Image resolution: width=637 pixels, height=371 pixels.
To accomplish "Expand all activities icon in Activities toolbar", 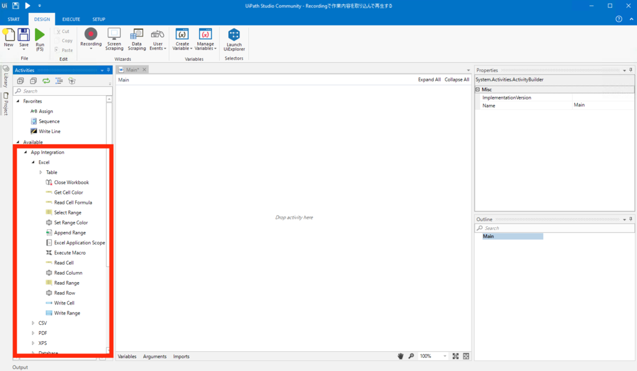I will [x=21, y=81].
